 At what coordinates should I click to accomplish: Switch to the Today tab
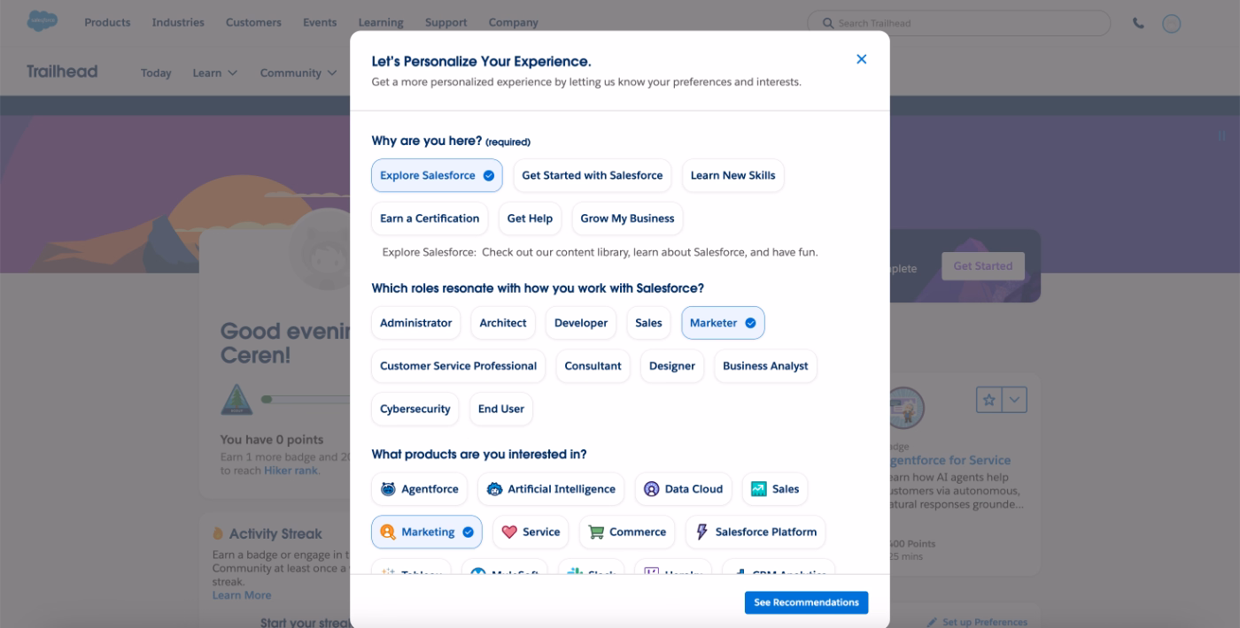pyautogui.click(x=156, y=73)
